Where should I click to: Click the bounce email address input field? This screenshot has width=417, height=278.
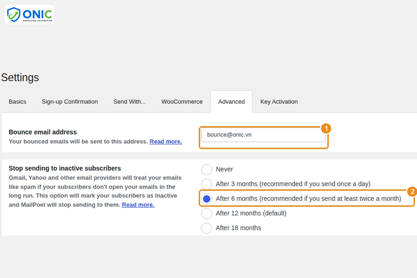(x=263, y=135)
